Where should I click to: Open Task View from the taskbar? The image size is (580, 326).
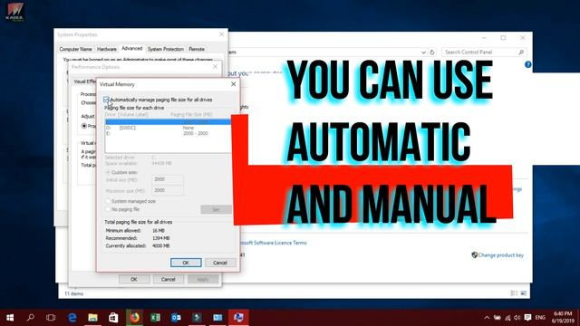51,318
